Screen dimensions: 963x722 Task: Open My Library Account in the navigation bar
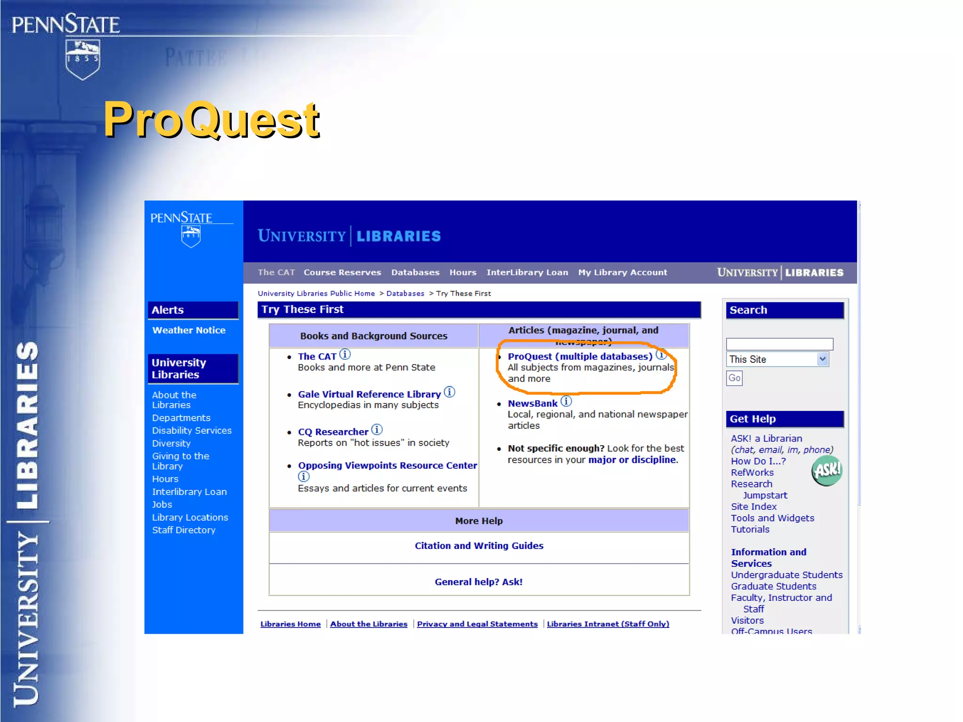(x=623, y=273)
